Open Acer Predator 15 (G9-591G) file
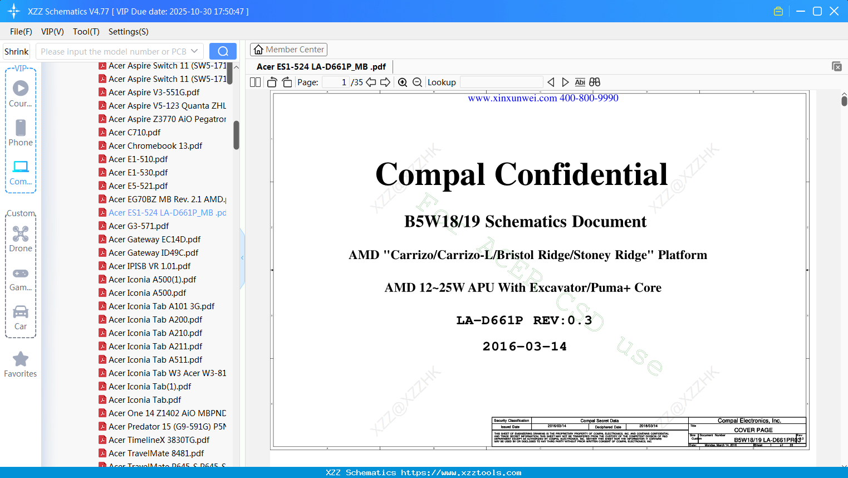 (x=162, y=427)
